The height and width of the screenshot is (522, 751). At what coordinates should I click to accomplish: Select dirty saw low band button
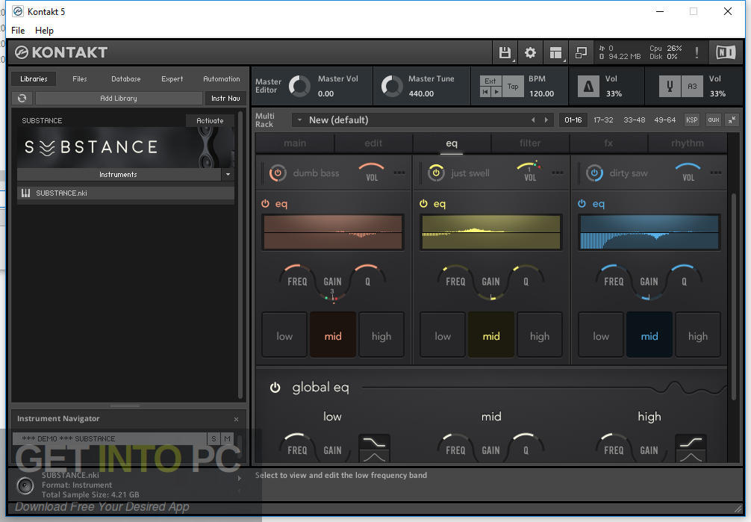601,336
